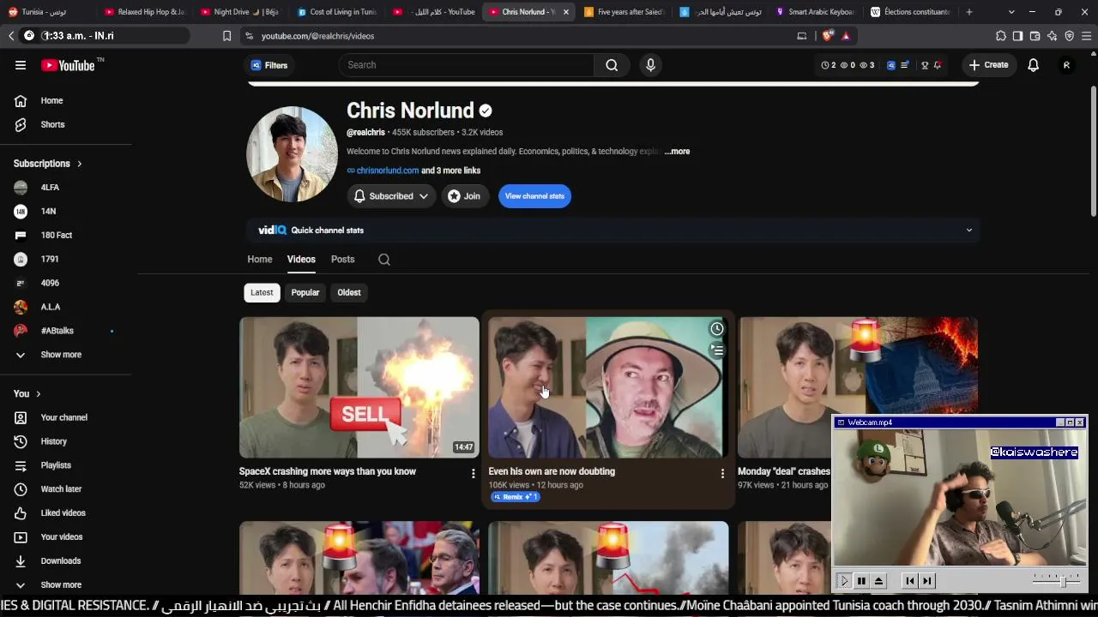
Task: Toggle the vidIQ Filters button
Action: click(269, 65)
